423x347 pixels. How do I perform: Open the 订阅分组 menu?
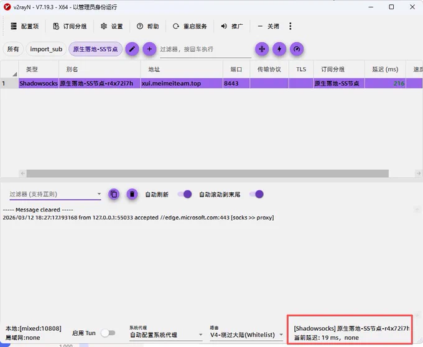click(70, 26)
